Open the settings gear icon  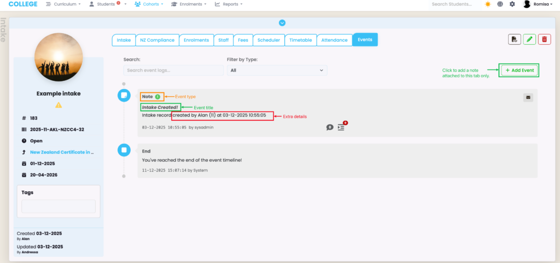(x=512, y=4)
